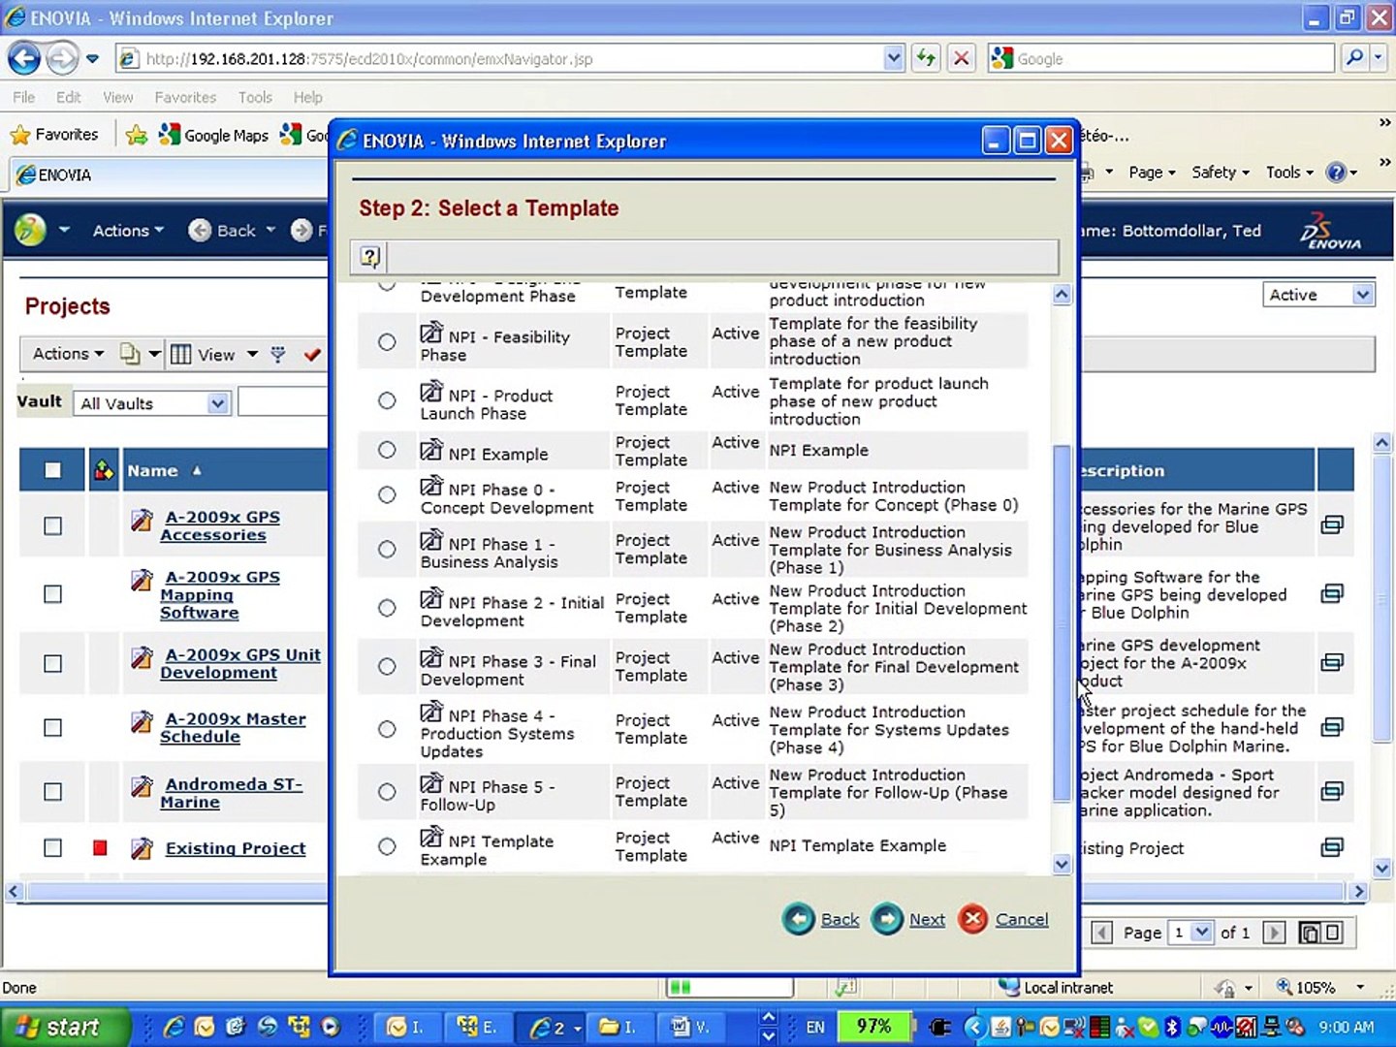Open new window icon for Existing Project row
This screenshot has height=1047, width=1396.
click(x=1333, y=848)
